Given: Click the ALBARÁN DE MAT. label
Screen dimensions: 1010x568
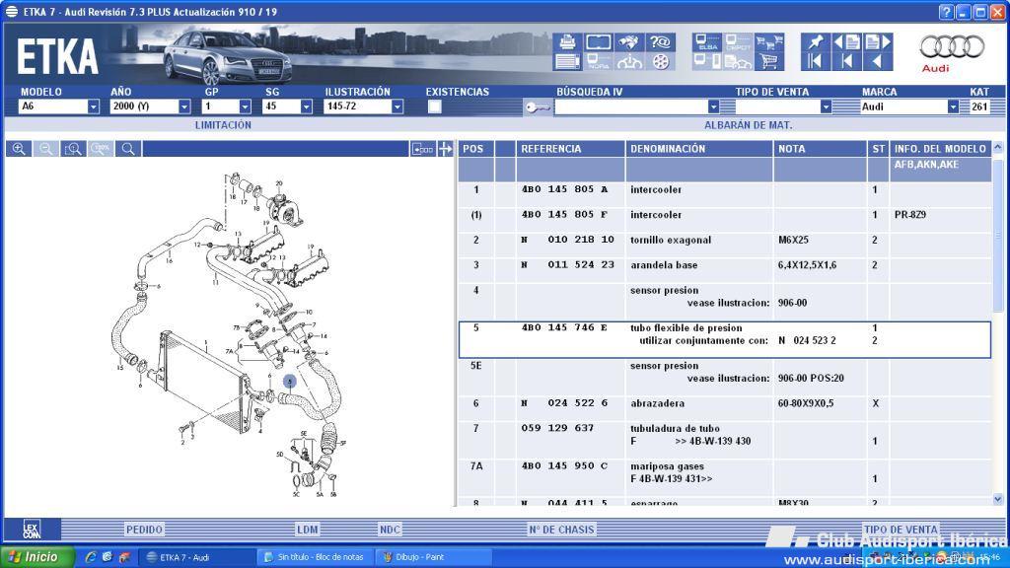Looking at the screenshot, I should click(748, 125).
